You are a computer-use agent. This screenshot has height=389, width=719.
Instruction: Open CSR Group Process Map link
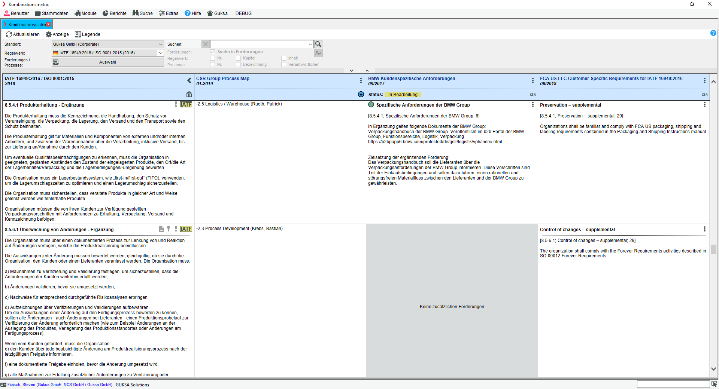tap(223, 79)
